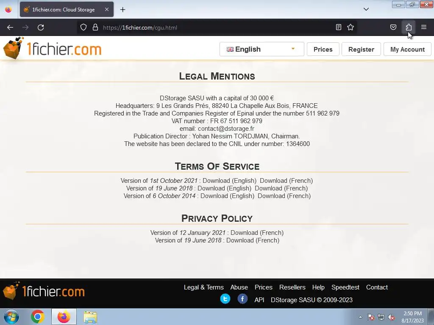Click the muted volume tray icon
This screenshot has width=434, height=325.
[391, 317]
